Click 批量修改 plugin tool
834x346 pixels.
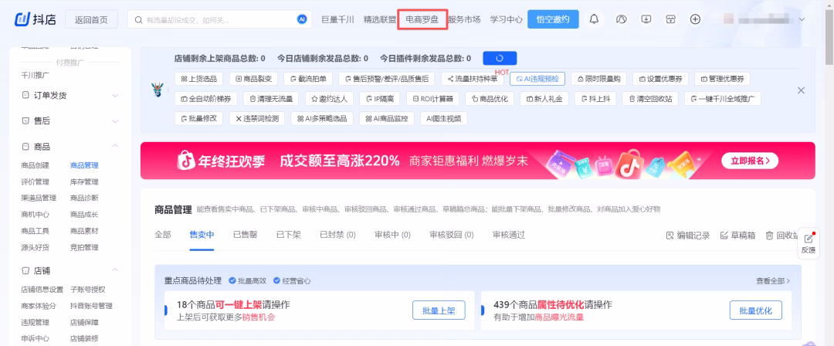pyautogui.click(x=198, y=119)
